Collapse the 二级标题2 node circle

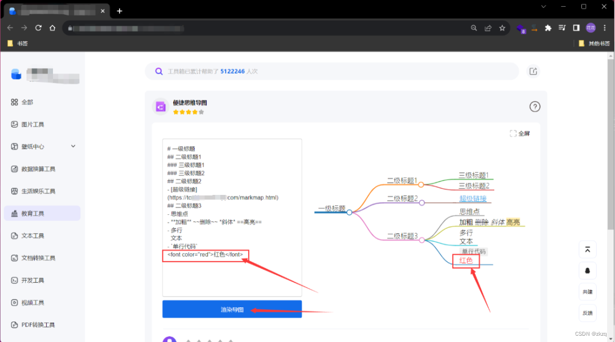tap(421, 203)
